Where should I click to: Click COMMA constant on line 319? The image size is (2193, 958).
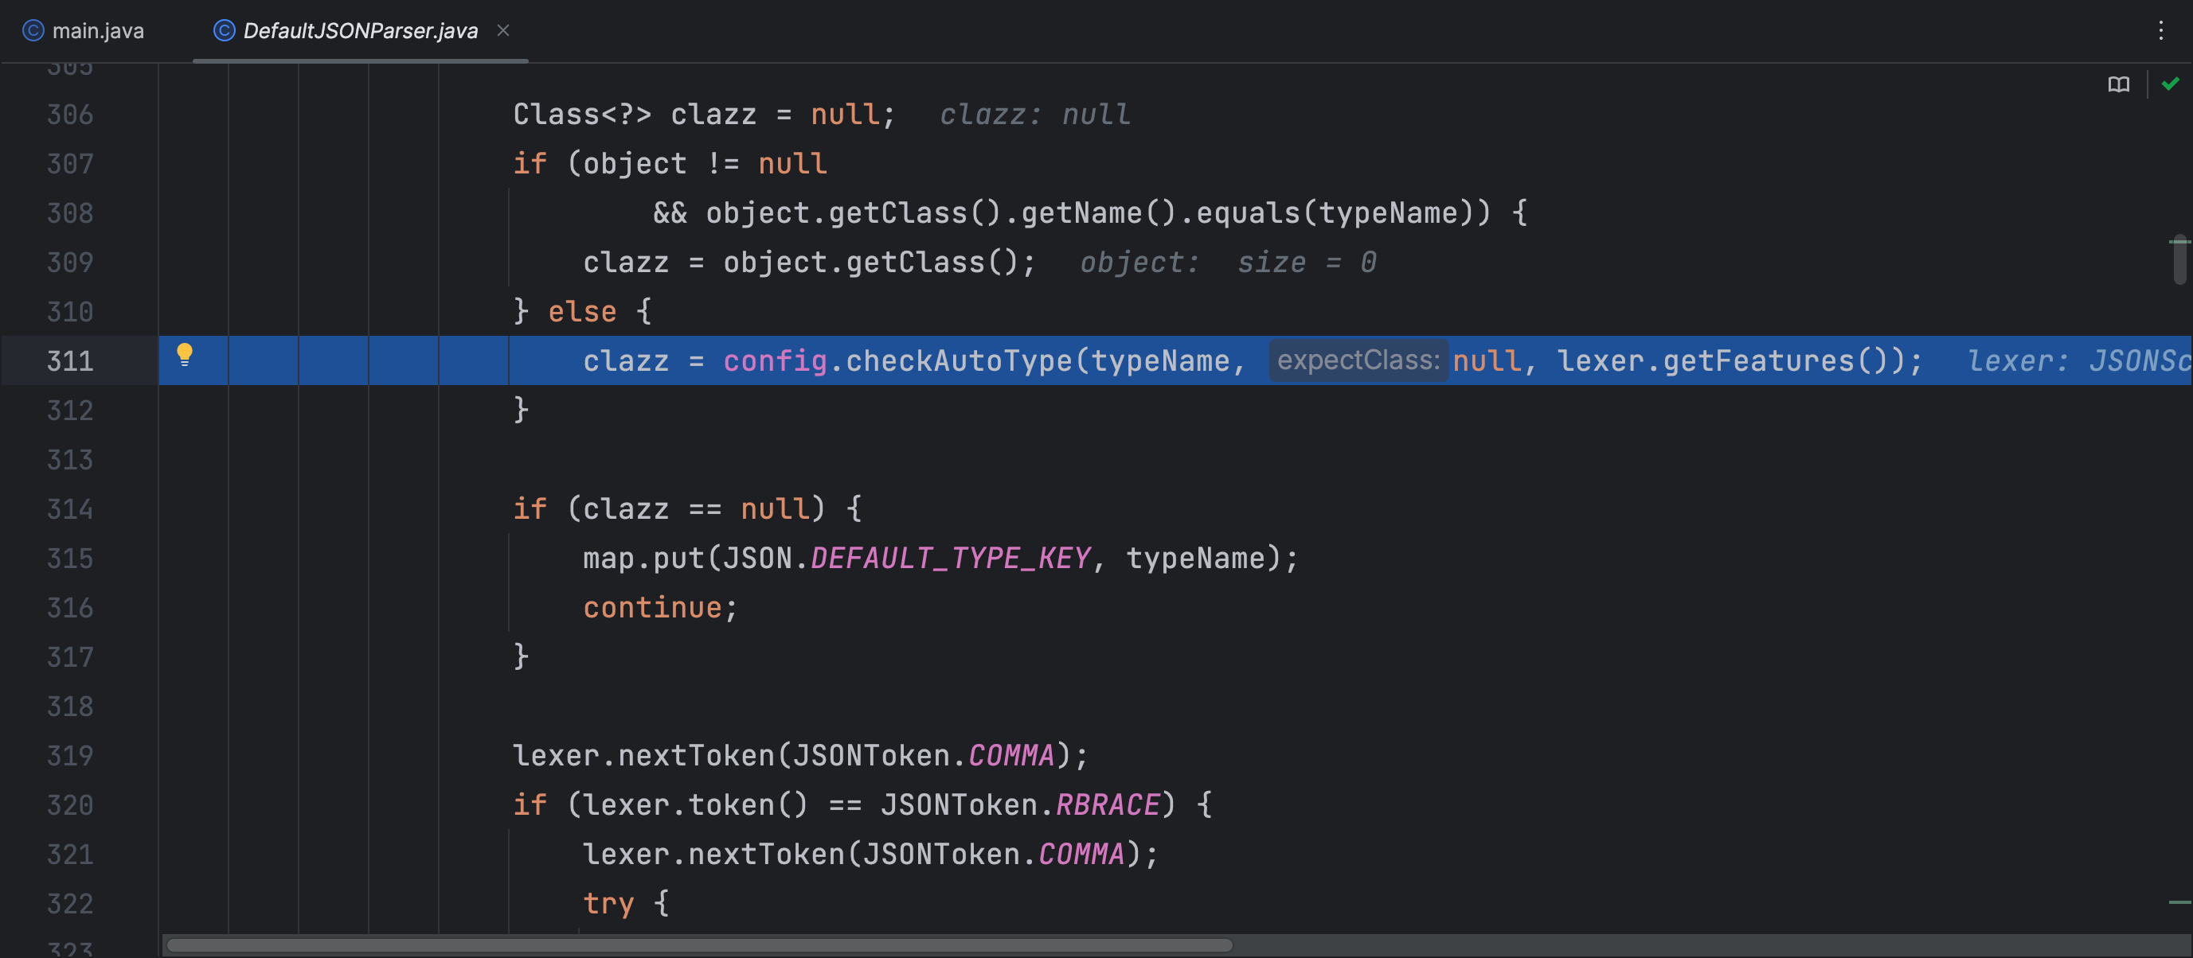click(x=1011, y=756)
